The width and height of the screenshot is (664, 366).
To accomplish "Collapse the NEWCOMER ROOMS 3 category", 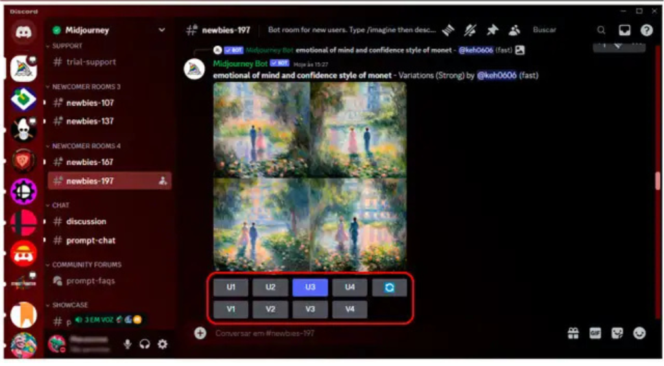I will coord(86,87).
